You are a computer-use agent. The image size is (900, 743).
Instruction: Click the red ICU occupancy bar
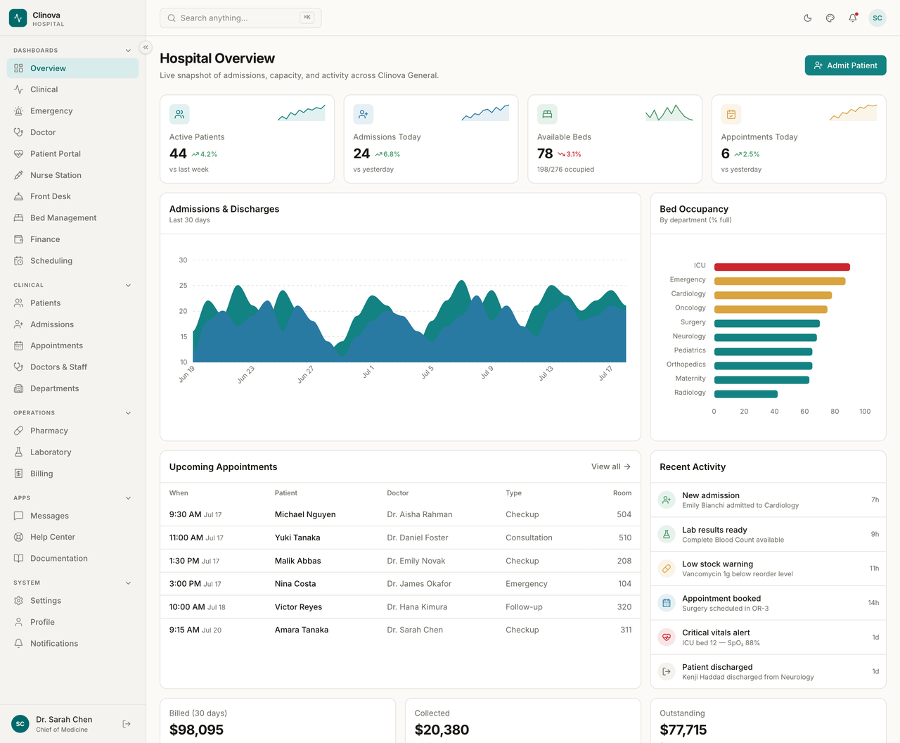tap(782, 267)
